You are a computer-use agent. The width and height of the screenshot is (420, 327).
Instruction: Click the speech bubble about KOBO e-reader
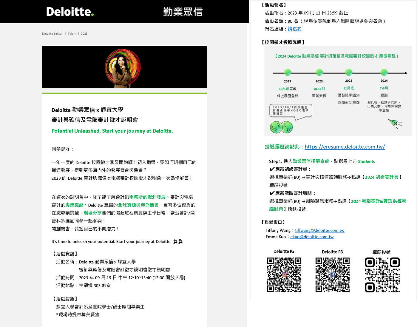point(291,112)
